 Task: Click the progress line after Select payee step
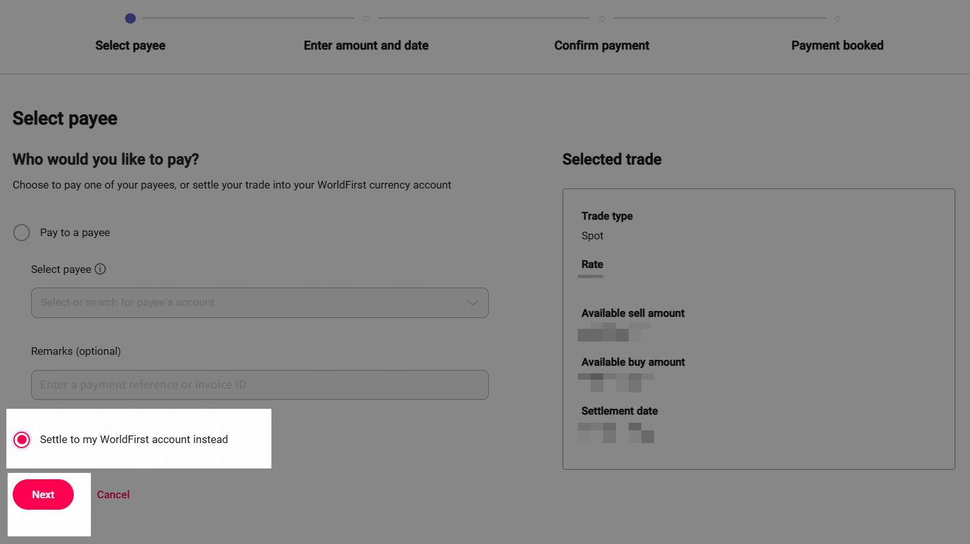pos(248,18)
